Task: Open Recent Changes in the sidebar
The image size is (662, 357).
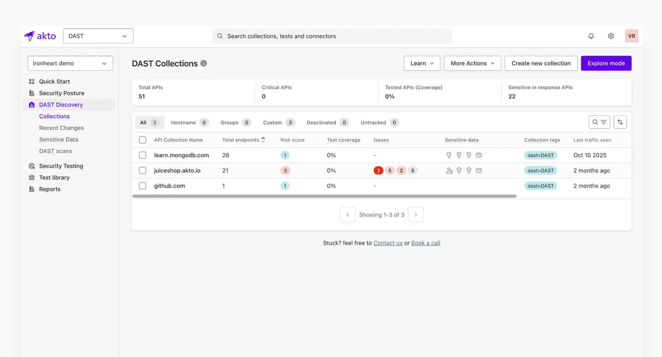Action: [62, 128]
